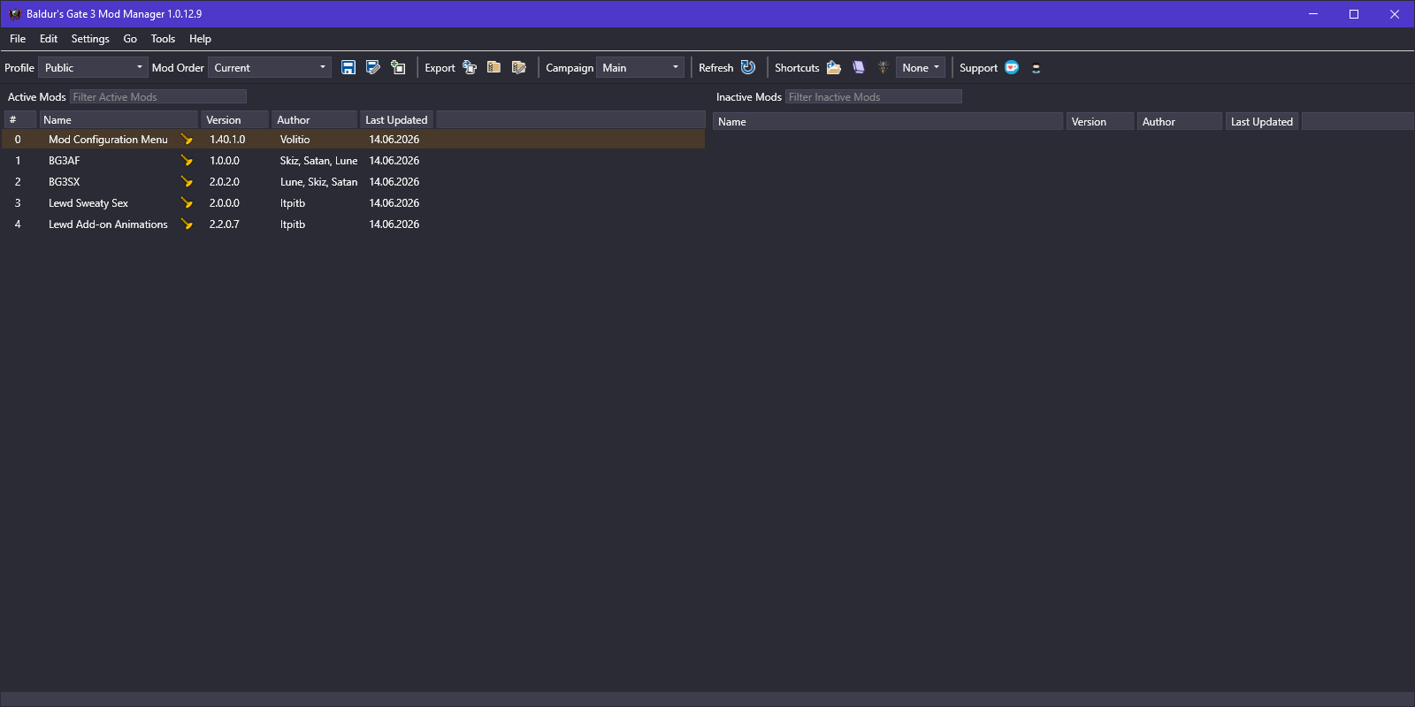Click the purple book shortcut icon
1415x707 pixels.
pos(859,67)
